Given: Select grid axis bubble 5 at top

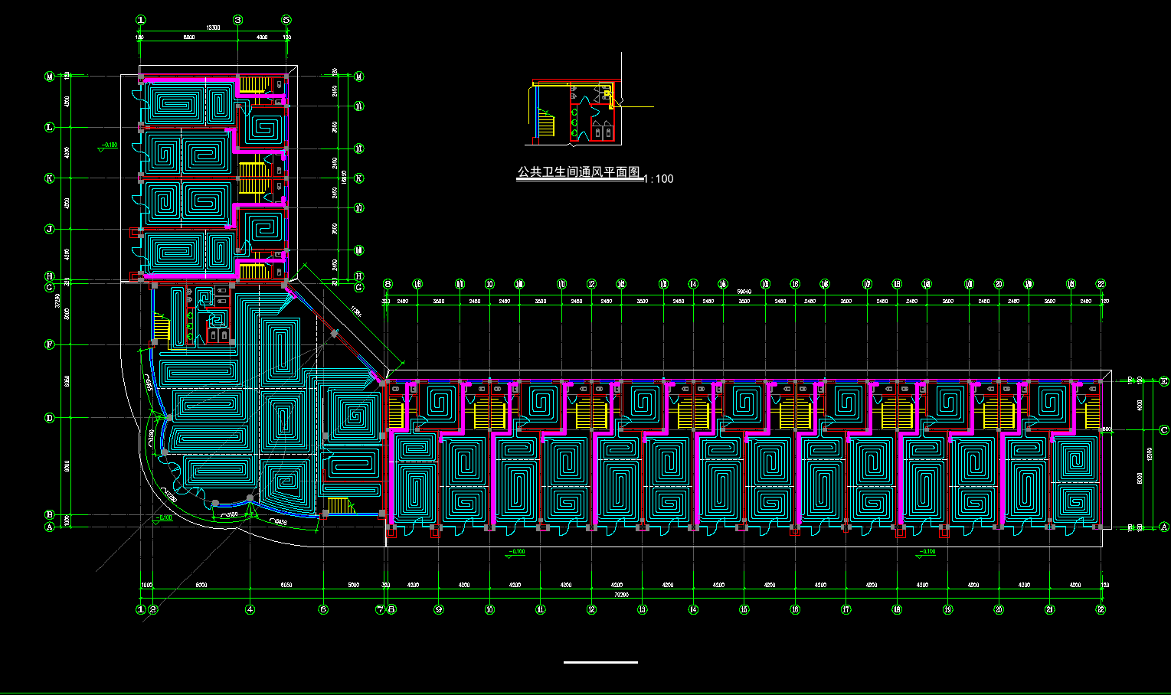Looking at the screenshot, I should click(x=286, y=20).
